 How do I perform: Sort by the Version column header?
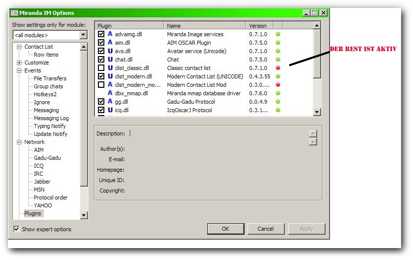[x=260, y=25]
